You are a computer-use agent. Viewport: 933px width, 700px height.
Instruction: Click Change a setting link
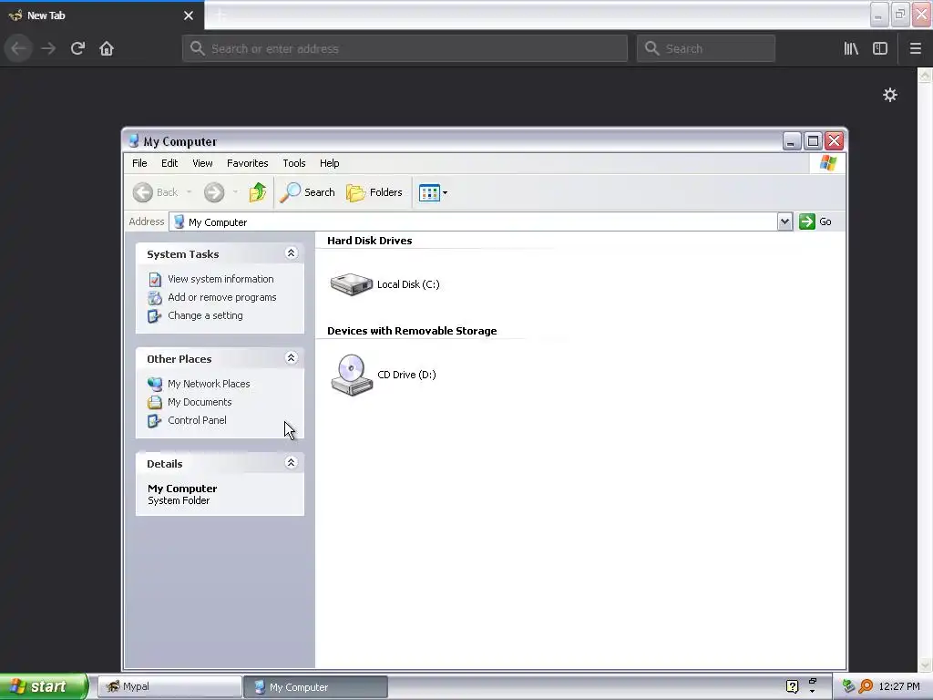click(205, 315)
